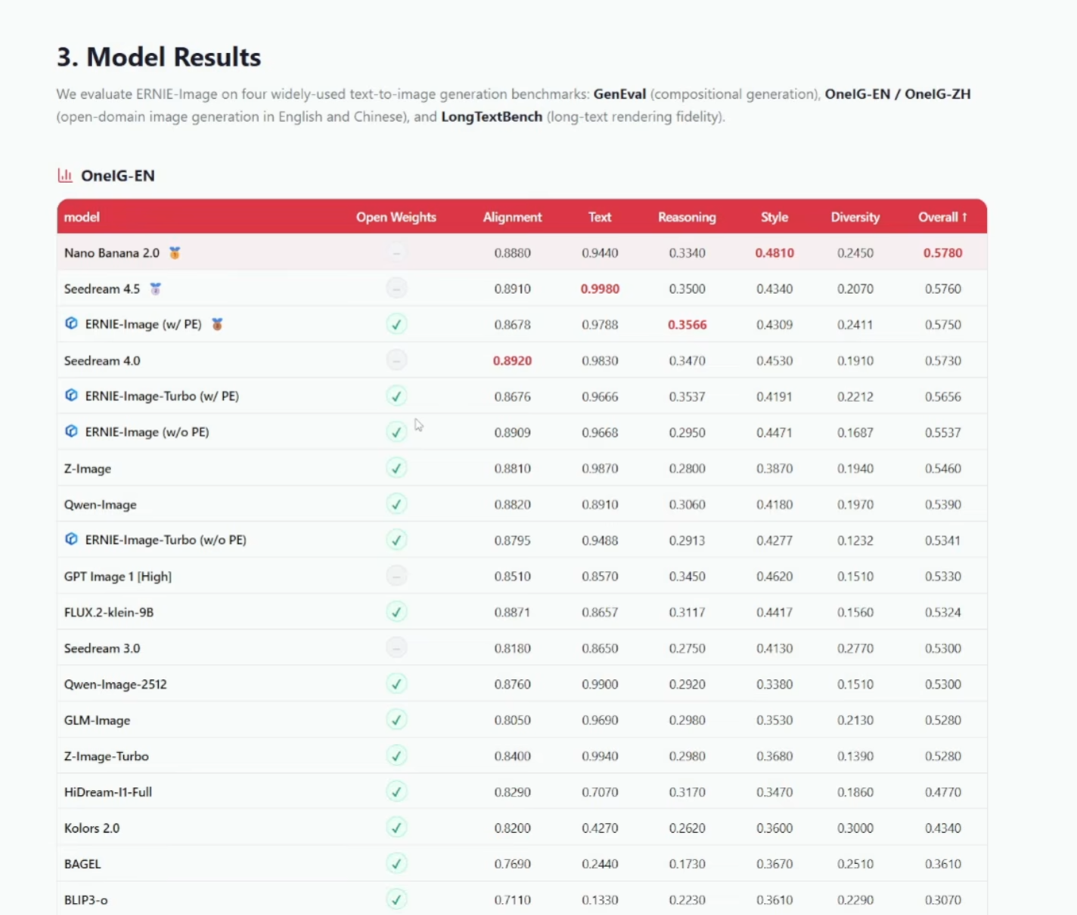Click the 0.2440 Text value for BAGEL
Screen dimensions: 1077x915
600,864
